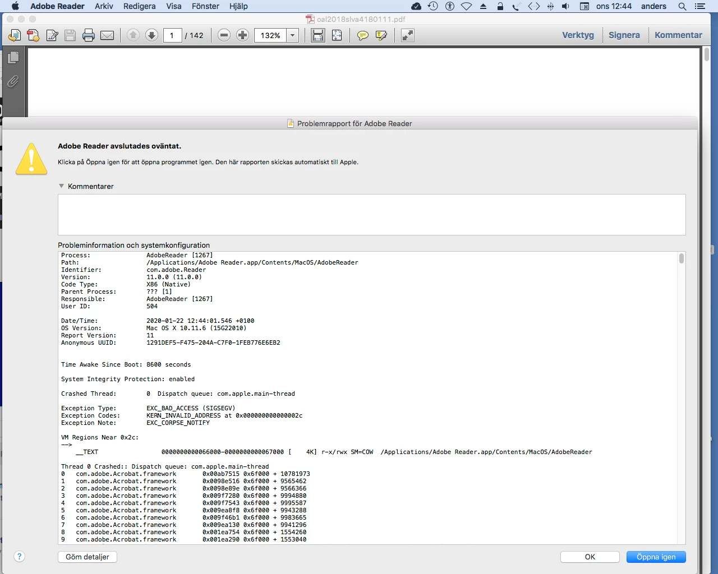This screenshot has width=718, height=574.
Task: Click the highlight text tool icon
Action: (x=381, y=35)
